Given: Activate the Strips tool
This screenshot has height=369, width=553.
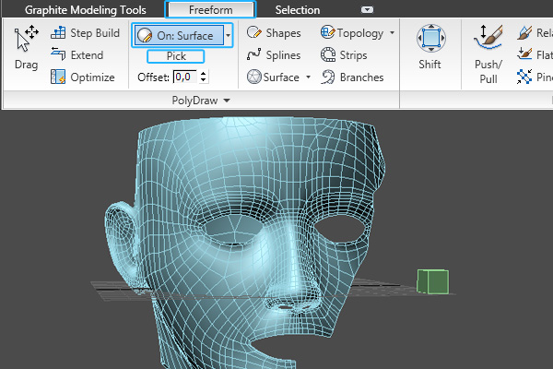Looking at the screenshot, I should (344, 55).
